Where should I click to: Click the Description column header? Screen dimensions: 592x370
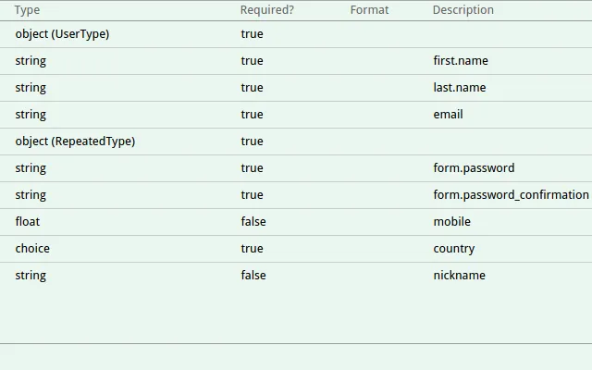click(462, 10)
